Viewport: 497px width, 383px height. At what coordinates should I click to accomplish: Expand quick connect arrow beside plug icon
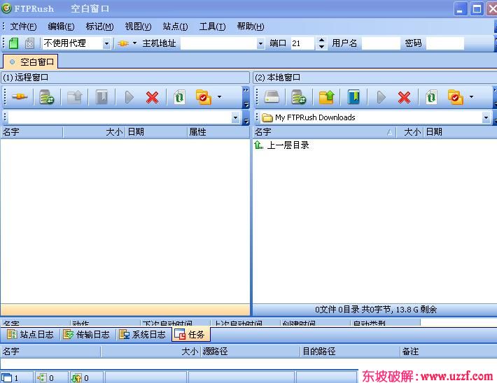(134, 43)
